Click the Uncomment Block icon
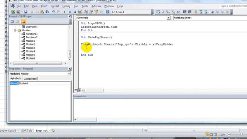This screenshot has height=139, width=247. coord(206,12)
